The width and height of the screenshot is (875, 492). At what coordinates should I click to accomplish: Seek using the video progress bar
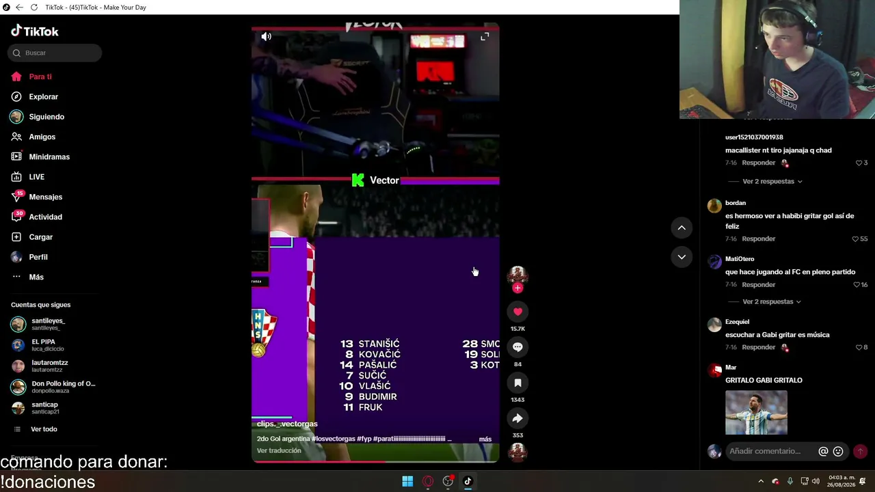[375, 462]
